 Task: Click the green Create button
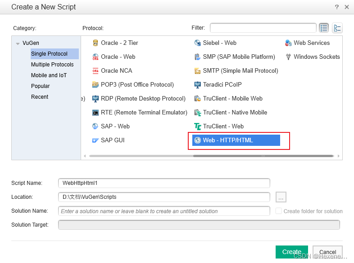tap(292, 252)
